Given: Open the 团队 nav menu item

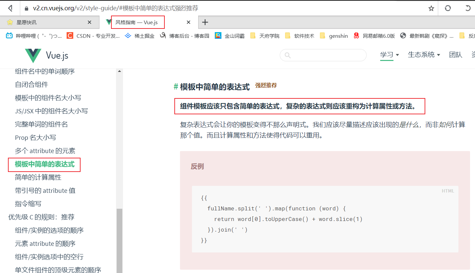Looking at the screenshot, I should 456,55.
